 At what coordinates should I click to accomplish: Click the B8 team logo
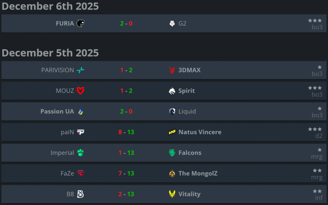[80, 194]
